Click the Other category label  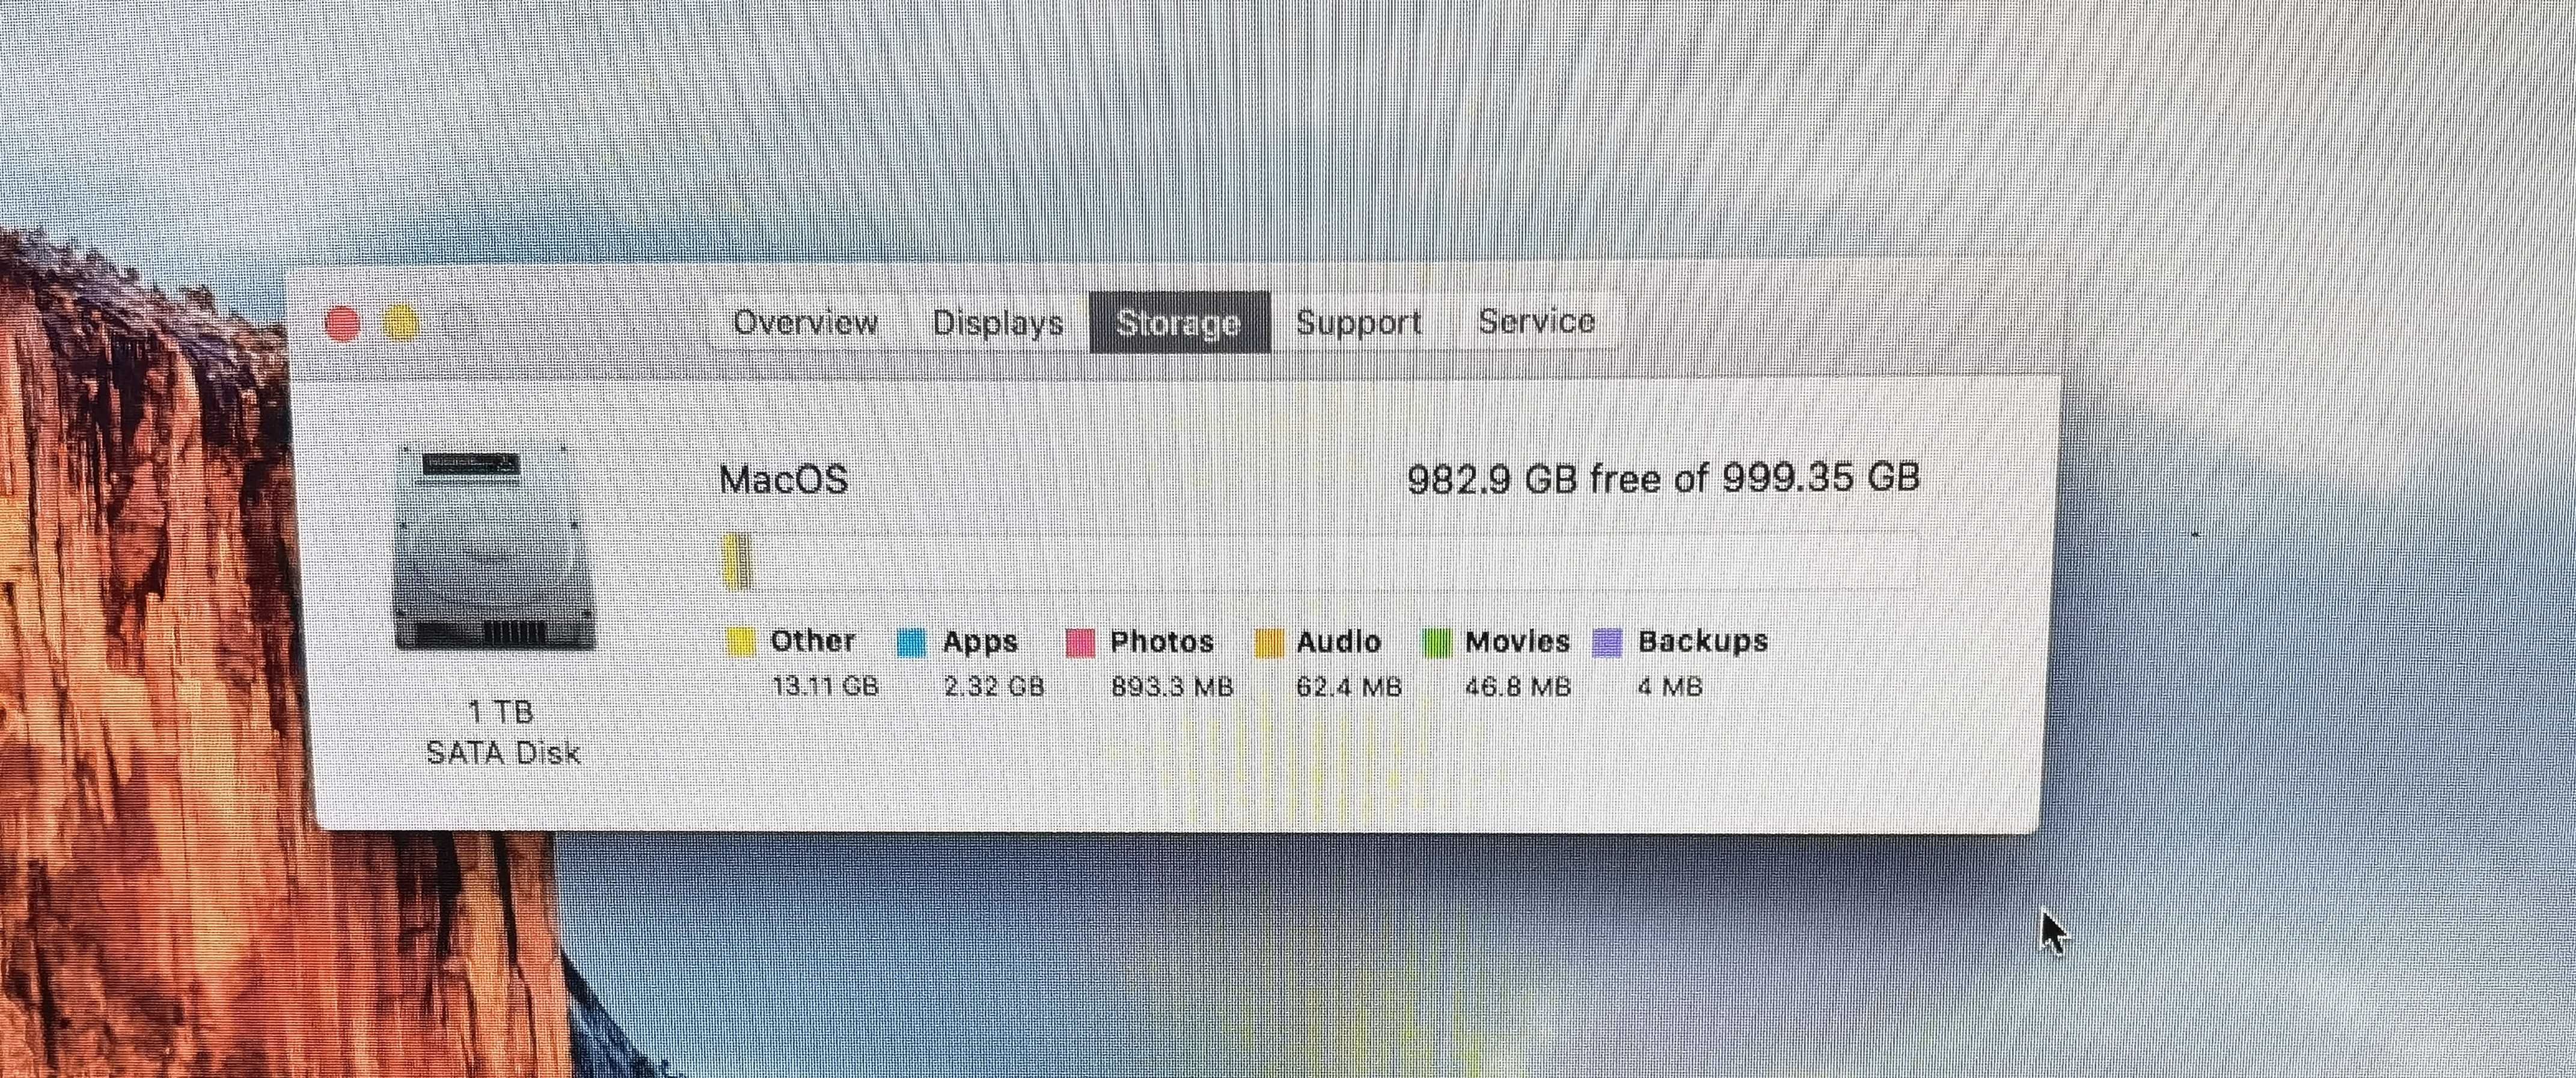(x=813, y=641)
